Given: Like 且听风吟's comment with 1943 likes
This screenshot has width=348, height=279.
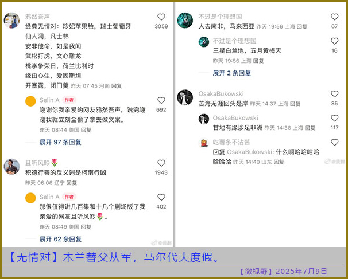Looking at the screenshot, I should click(161, 163).
